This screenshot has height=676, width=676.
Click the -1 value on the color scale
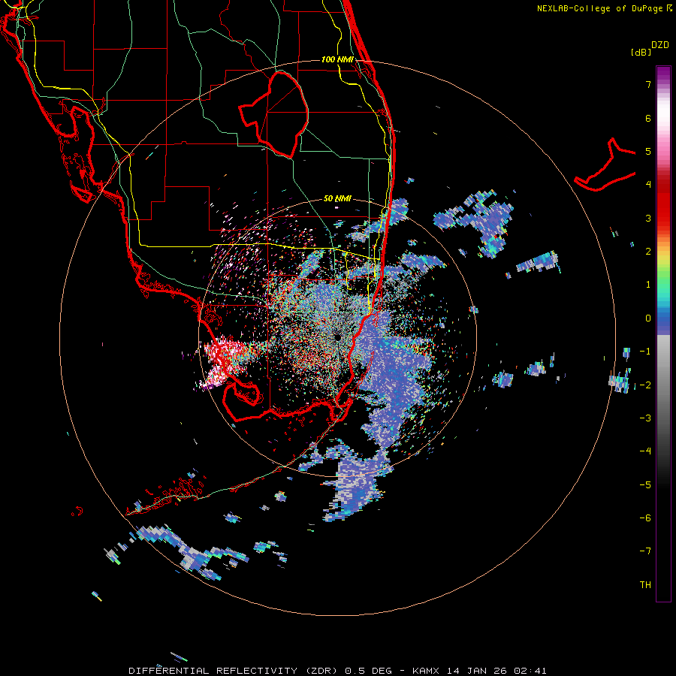tap(645, 352)
